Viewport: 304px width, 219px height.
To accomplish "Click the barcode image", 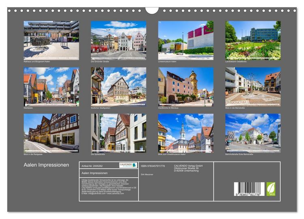I will click(249, 189).
